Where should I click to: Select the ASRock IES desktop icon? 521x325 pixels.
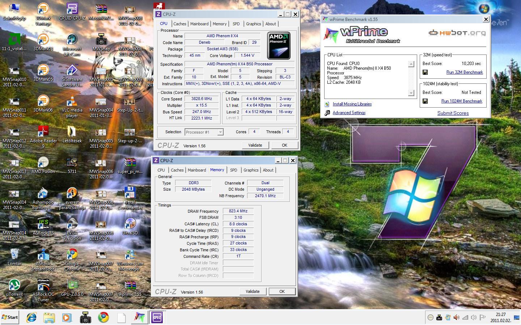pos(43,226)
